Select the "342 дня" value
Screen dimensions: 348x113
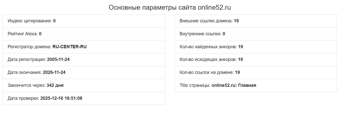(x=55, y=85)
